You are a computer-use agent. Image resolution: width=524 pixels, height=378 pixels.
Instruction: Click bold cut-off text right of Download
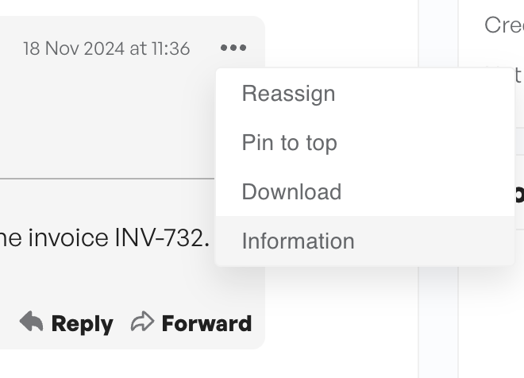519,194
